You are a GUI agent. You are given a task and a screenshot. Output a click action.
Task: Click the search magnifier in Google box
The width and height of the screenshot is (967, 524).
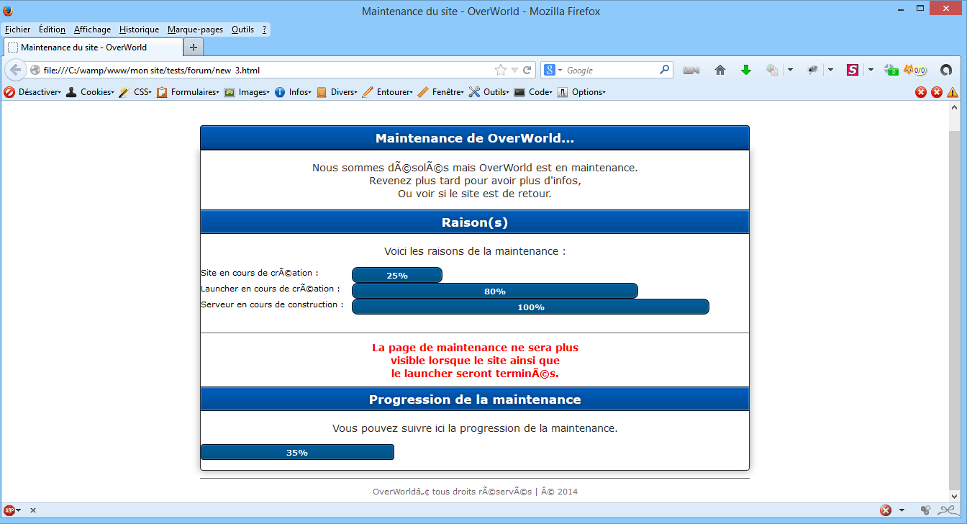coord(664,70)
